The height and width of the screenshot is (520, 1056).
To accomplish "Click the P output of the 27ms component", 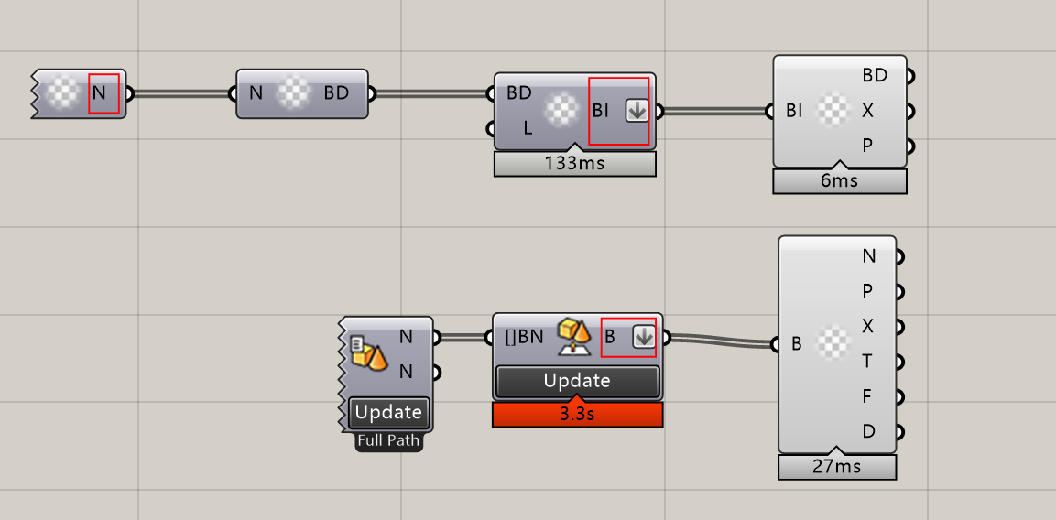I will pyautogui.click(x=868, y=291).
